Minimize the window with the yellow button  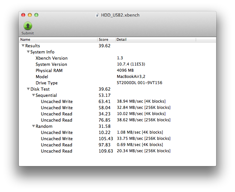click(30, 15)
